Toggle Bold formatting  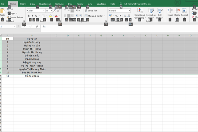29,16
